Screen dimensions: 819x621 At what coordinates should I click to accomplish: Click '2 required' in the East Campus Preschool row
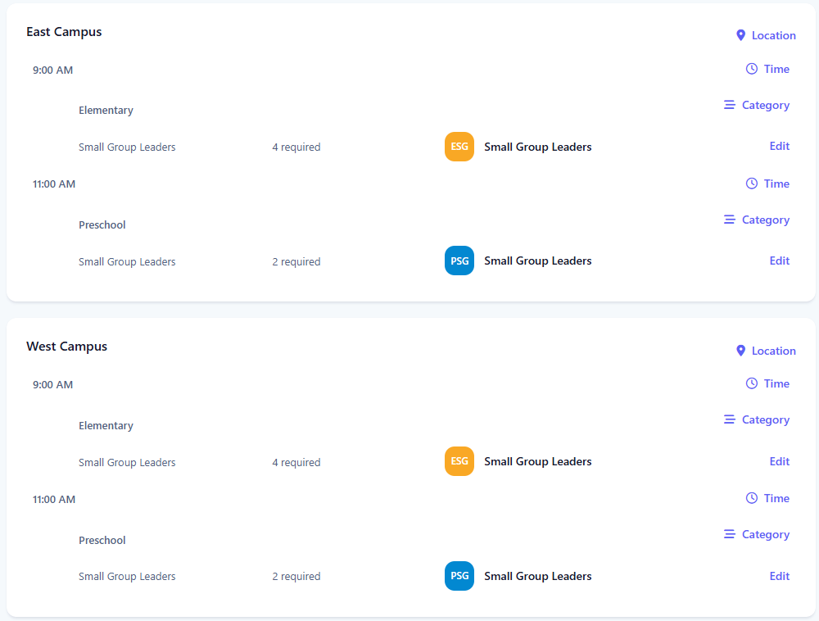pos(296,261)
